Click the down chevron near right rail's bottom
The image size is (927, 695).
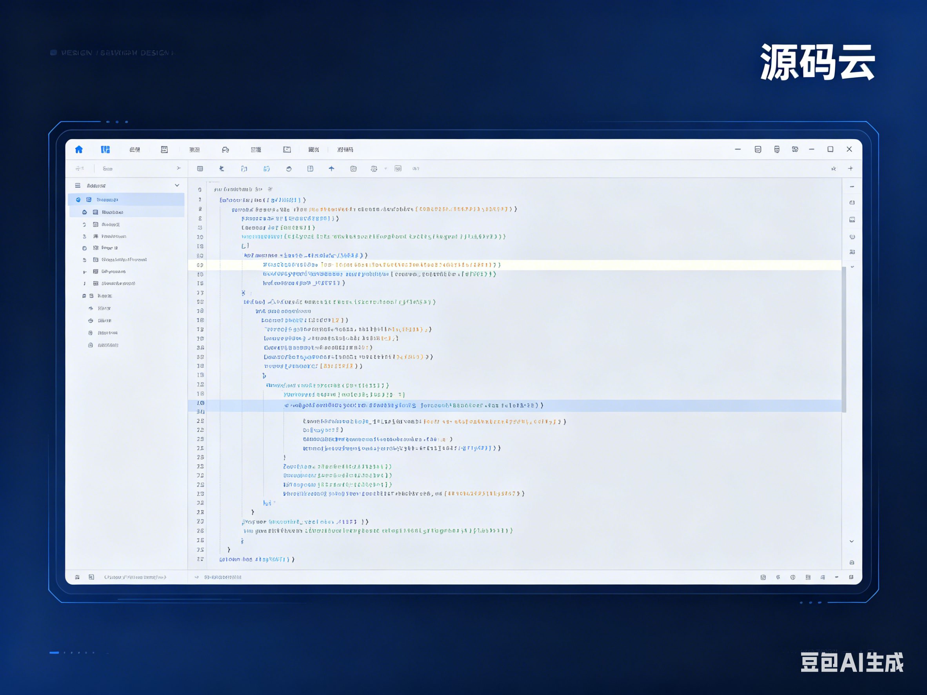coord(852,541)
